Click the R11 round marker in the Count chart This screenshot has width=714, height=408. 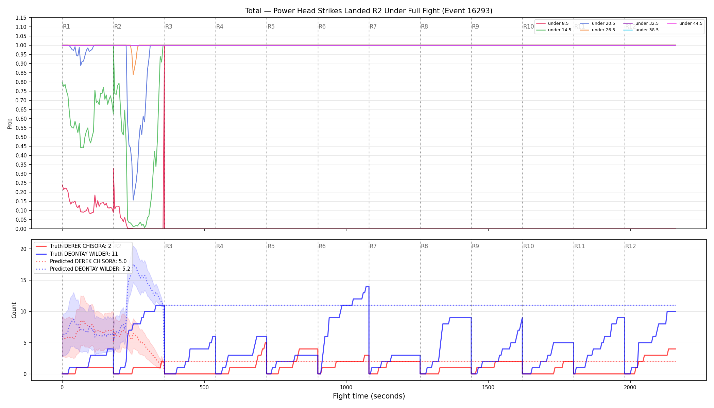click(580, 246)
